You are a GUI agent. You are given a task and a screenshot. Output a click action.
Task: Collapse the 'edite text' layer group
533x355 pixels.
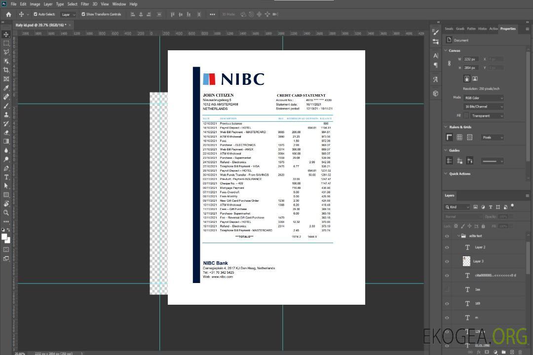tap(458, 236)
